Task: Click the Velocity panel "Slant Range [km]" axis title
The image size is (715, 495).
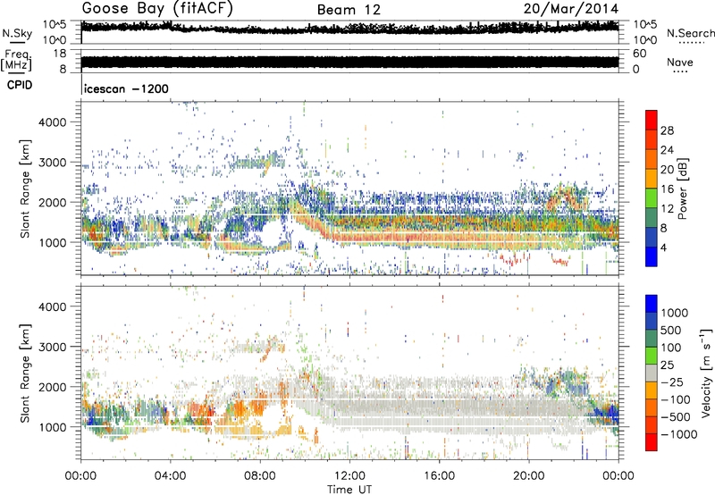Action: 25,373
